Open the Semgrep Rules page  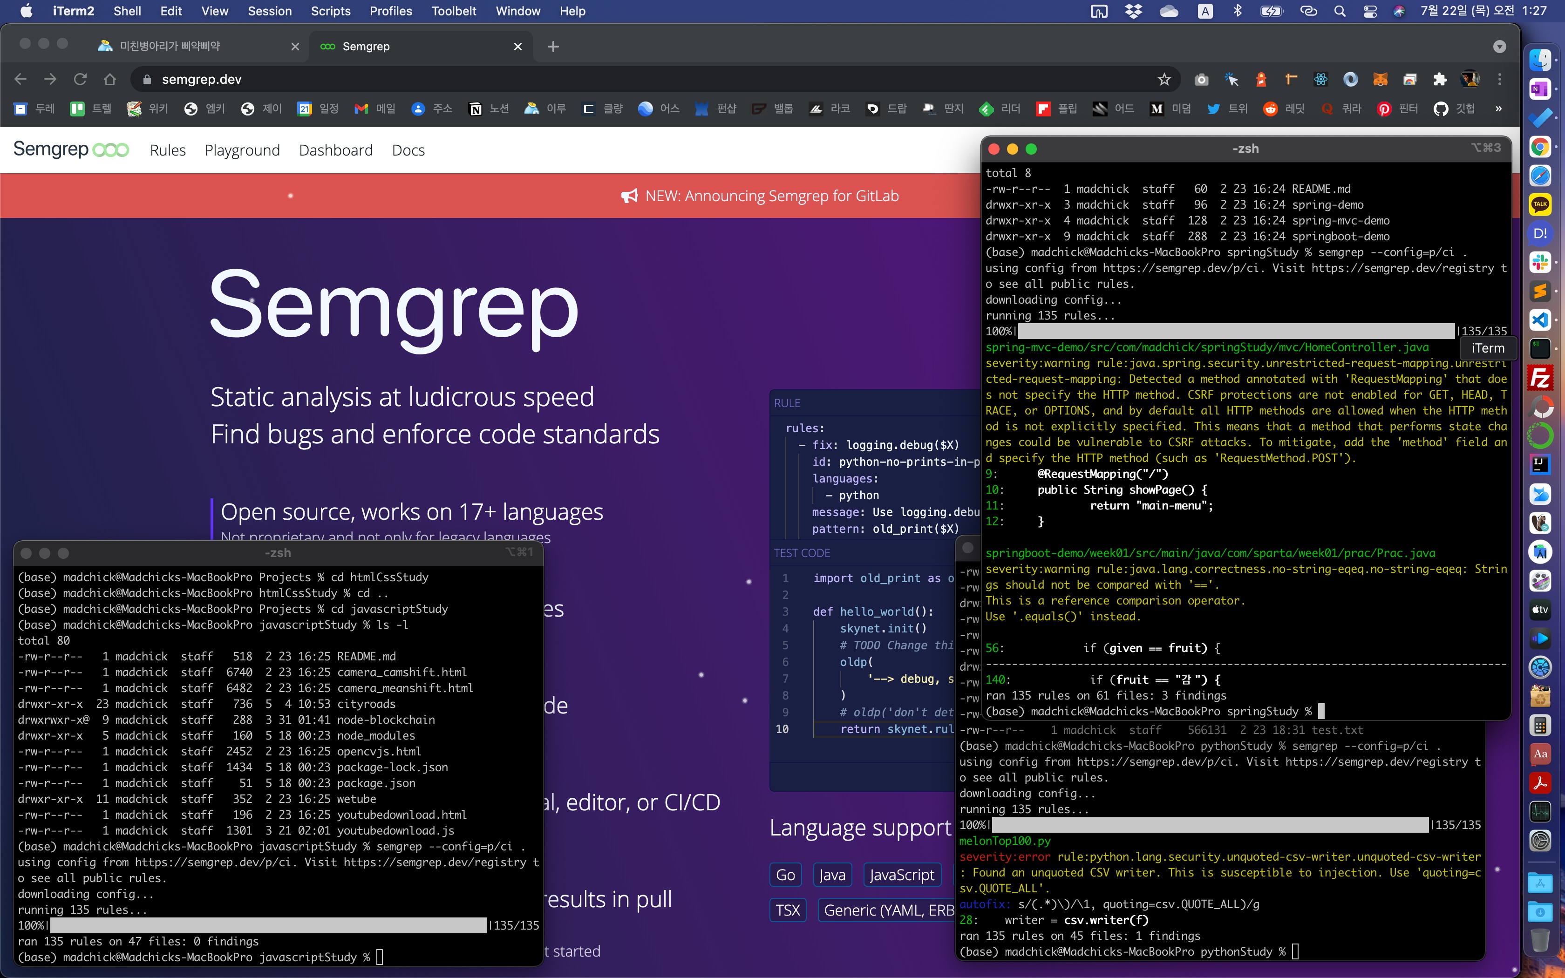point(168,150)
